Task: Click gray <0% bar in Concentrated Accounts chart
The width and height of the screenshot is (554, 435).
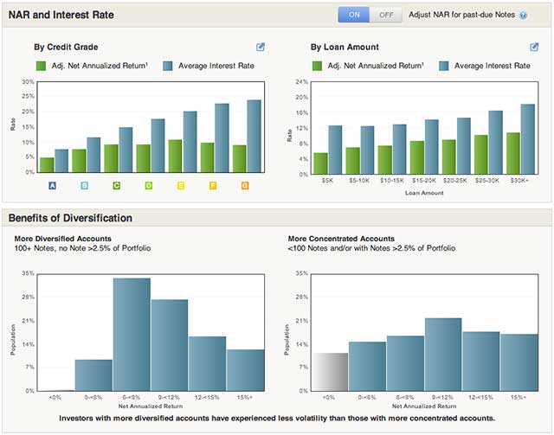Action: click(x=331, y=372)
